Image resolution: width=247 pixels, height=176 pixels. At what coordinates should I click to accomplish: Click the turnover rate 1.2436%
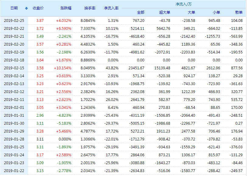(88, 108)
